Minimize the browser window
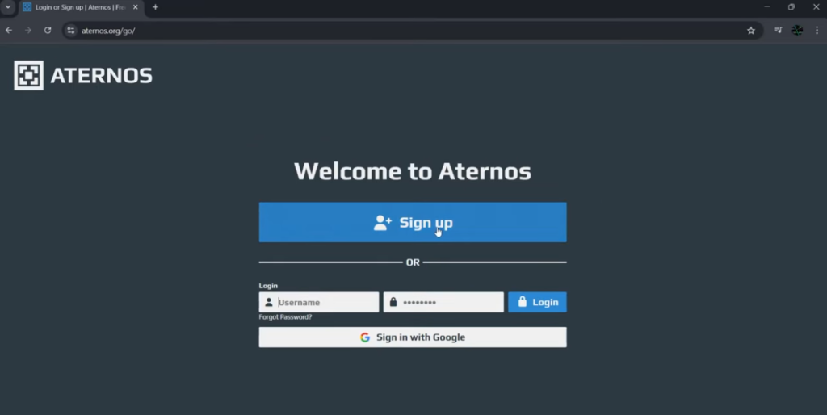 click(x=767, y=6)
